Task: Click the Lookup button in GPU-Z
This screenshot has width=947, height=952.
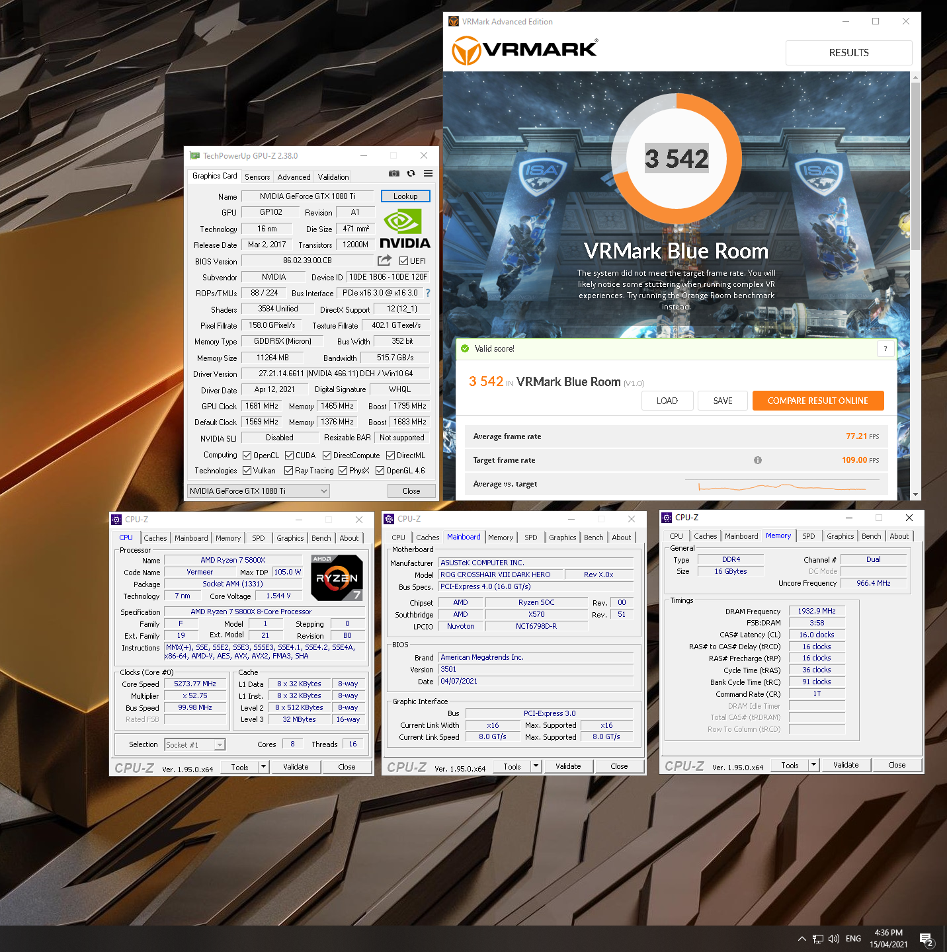Action: click(405, 196)
